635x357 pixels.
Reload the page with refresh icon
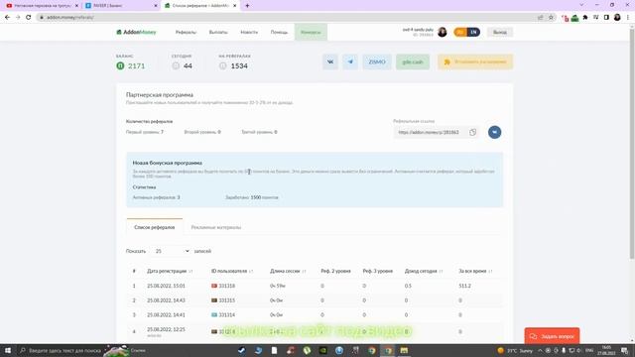(29, 17)
